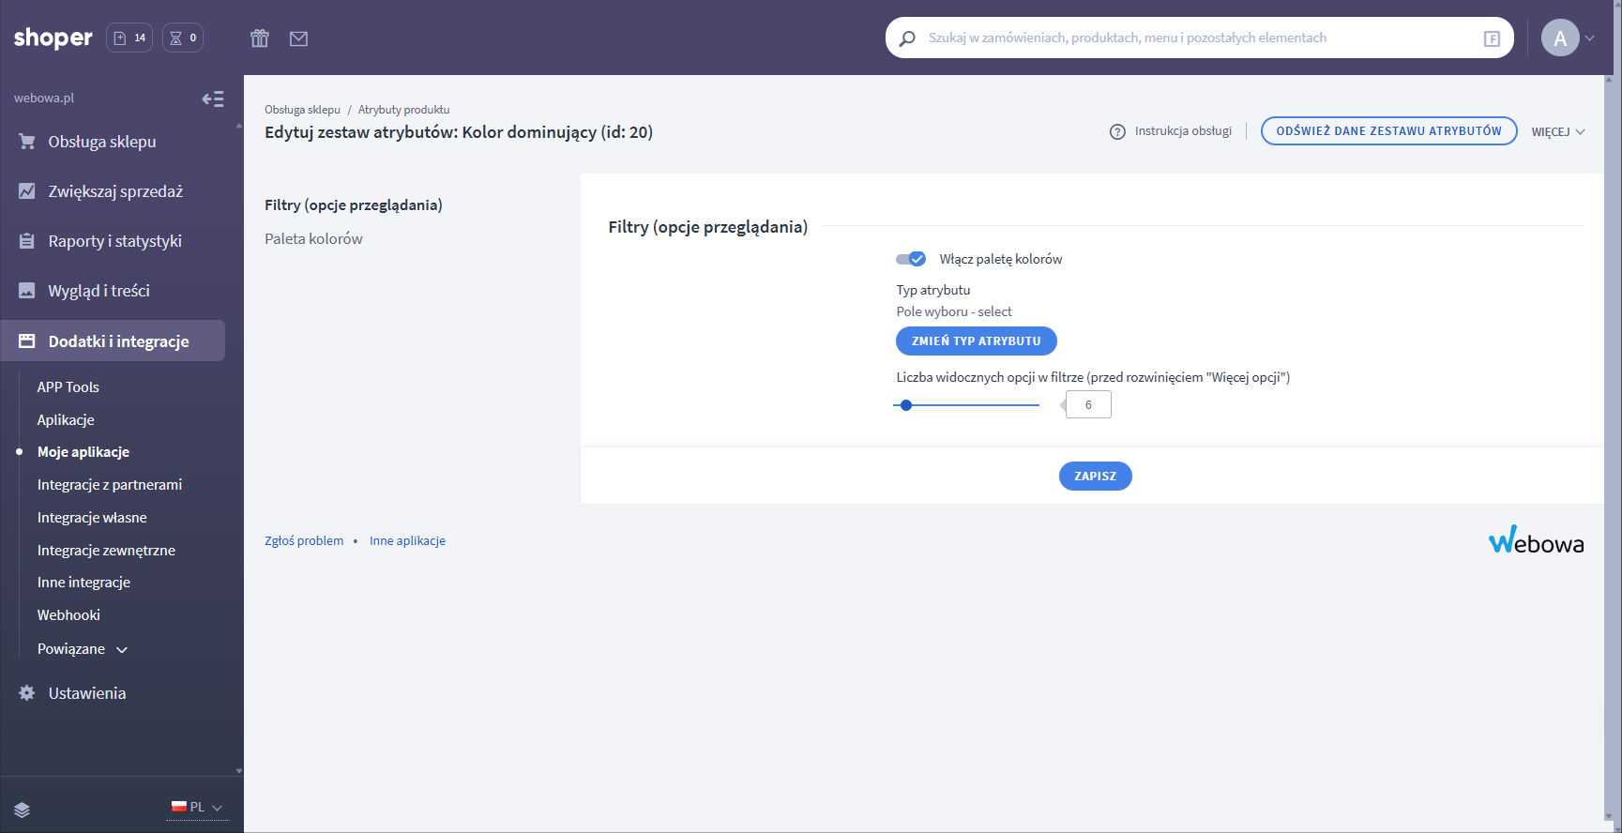This screenshot has height=833, width=1622.
Task: Expand the Powiązane submenu
Action: 82,649
